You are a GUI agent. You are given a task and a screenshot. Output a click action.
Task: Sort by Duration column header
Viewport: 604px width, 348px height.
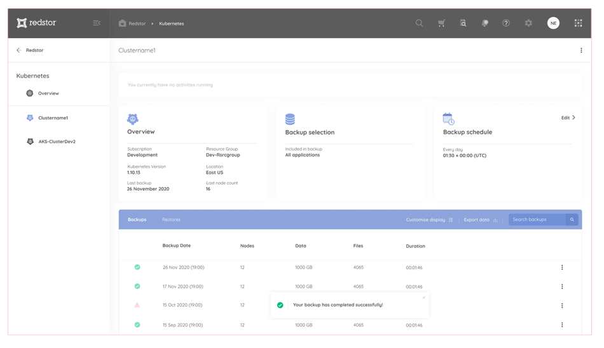click(415, 246)
